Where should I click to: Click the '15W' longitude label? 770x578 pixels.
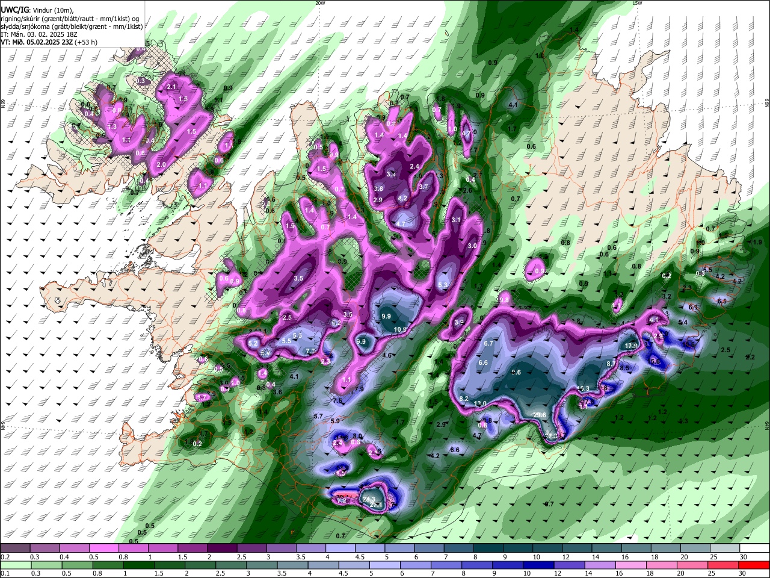(x=636, y=3)
